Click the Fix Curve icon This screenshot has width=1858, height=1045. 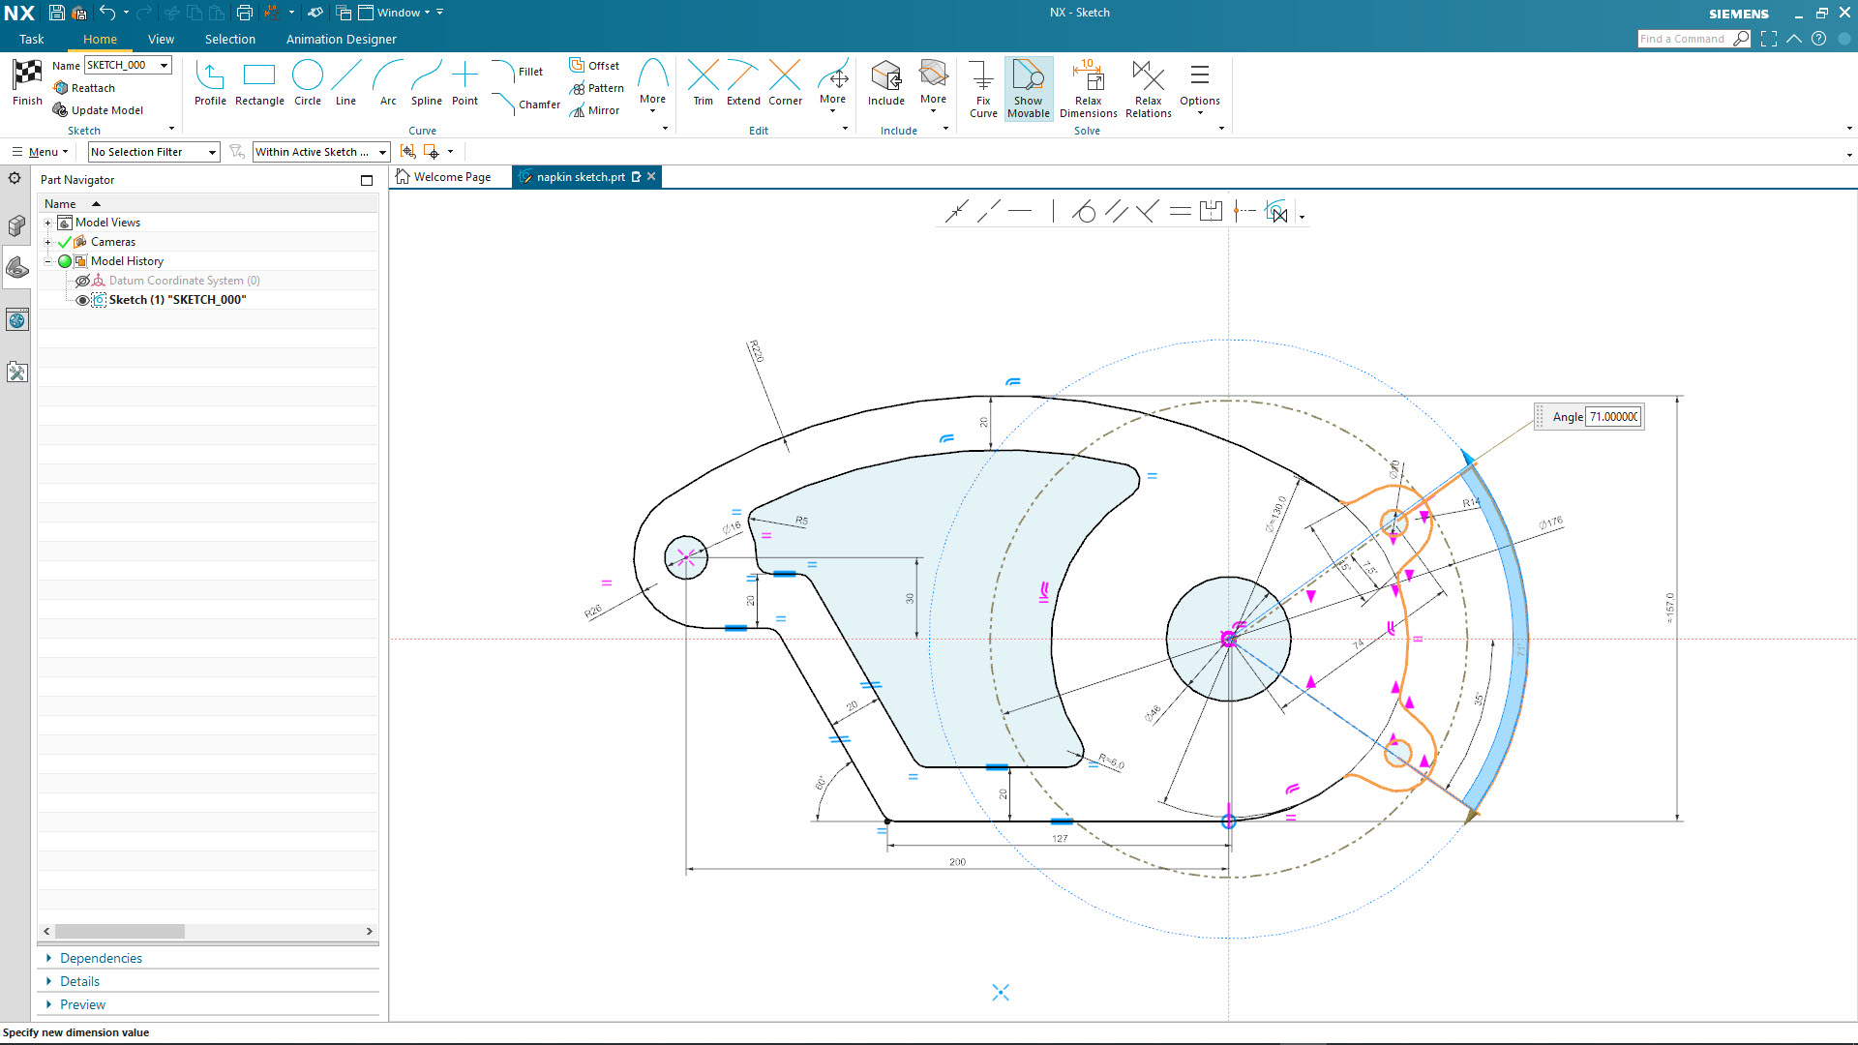tap(982, 87)
